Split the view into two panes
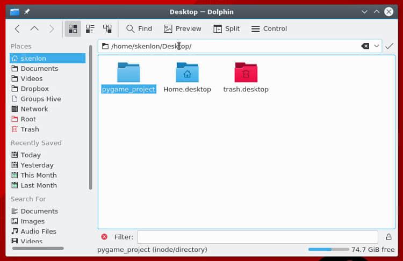The width and height of the screenshot is (403, 261). (x=226, y=29)
